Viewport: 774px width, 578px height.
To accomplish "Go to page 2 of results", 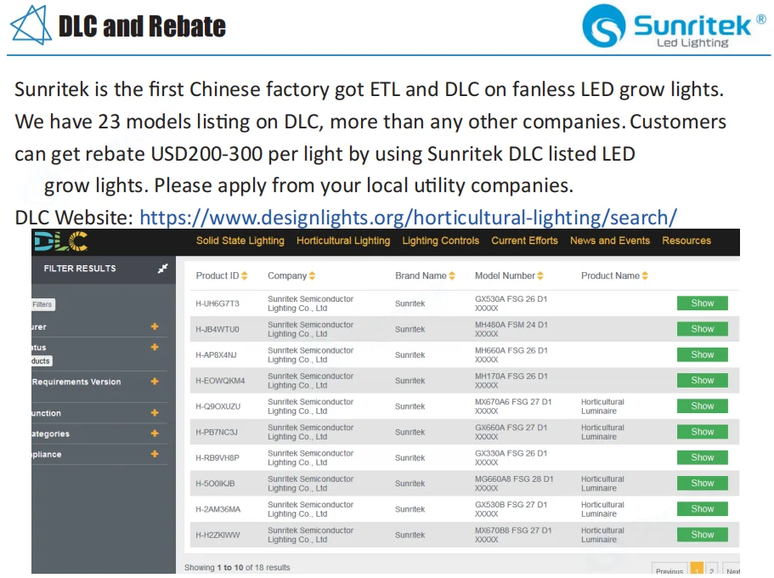I will tap(711, 569).
